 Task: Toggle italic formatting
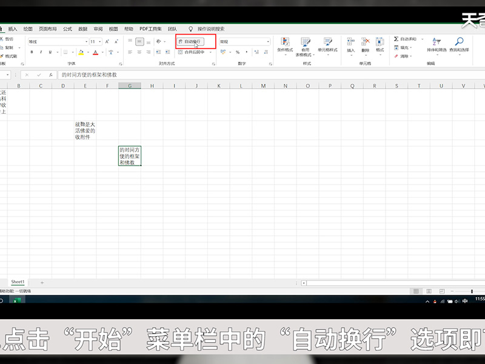(x=41, y=52)
